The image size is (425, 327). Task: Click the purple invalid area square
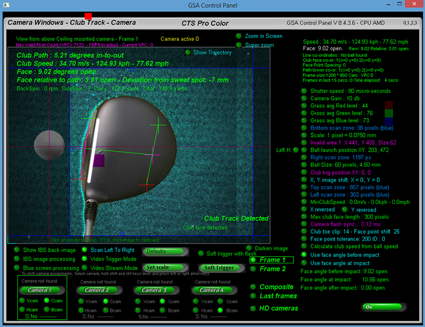(x=99, y=160)
